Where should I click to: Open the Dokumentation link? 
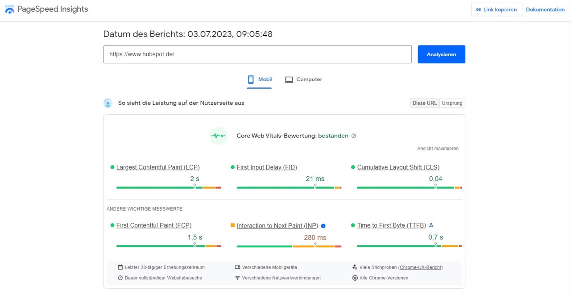click(x=545, y=9)
